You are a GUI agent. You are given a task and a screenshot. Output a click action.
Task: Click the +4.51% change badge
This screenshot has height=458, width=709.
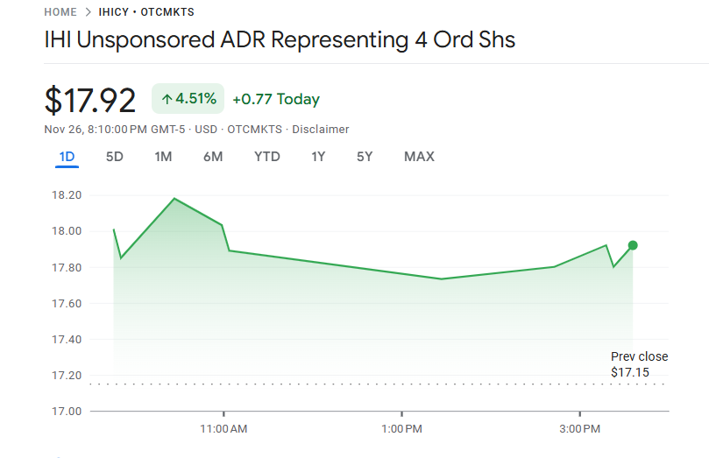click(x=188, y=99)
